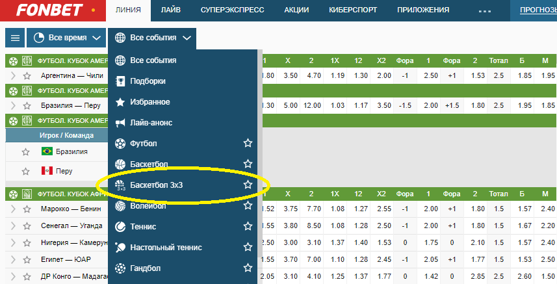The image size is (557, 284).
Task: Expand the Марокко — Бенин row
Action: point(13,209)
